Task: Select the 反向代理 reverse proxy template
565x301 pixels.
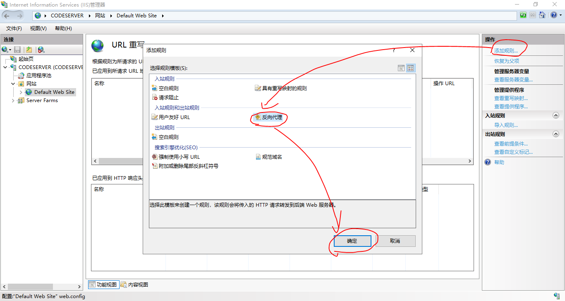Action: click(x=272, y=117)
